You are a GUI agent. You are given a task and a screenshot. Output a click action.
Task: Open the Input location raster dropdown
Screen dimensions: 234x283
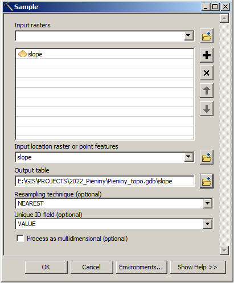[188, 157]
